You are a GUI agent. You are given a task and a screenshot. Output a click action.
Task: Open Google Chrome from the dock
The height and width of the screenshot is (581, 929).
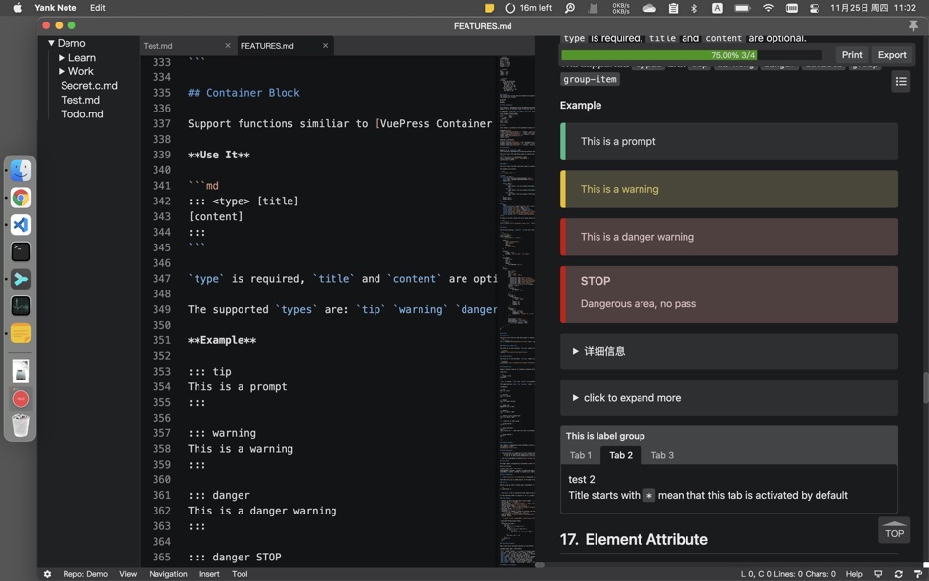(x=21, y=198)
